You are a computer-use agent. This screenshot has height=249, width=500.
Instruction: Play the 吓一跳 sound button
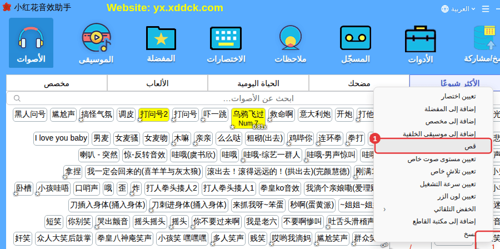pyautogui.click(x=215, y=114)
